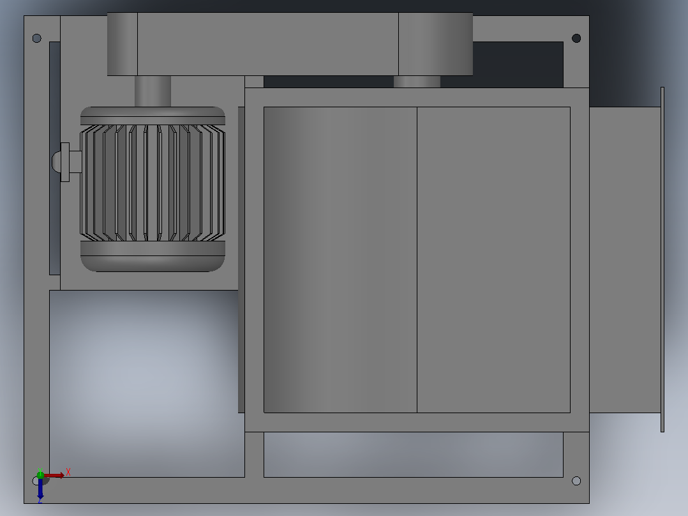Click the blue Z axis arrow of triad
688x516 pixels.
(x=40, y=489)
